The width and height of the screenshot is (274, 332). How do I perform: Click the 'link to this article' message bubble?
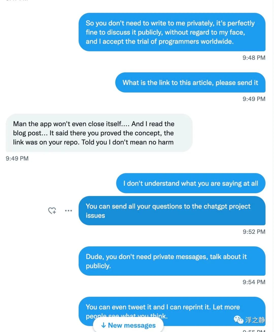(190, 83)
